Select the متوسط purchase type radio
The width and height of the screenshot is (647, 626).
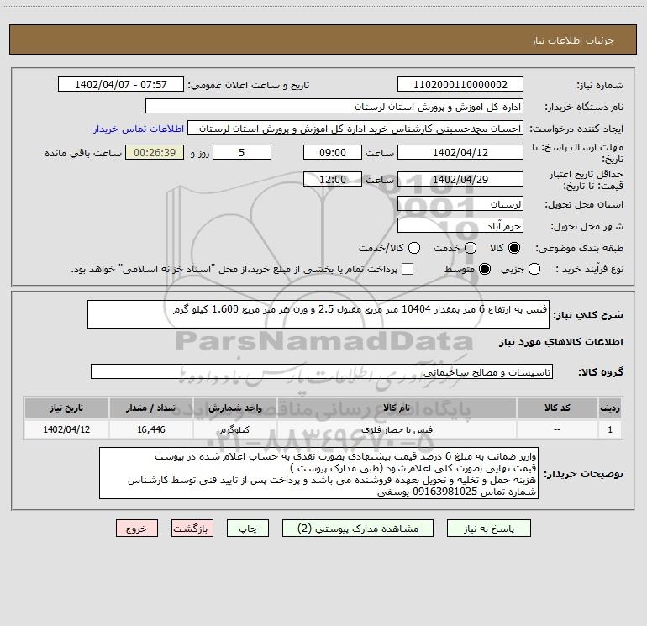[485, 270]
